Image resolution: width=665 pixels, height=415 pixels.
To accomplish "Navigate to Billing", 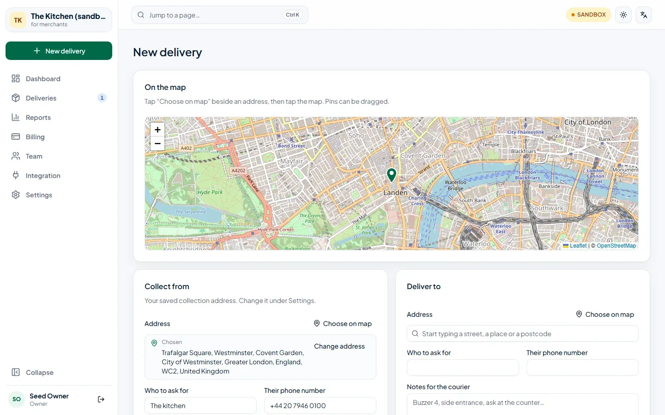I will point(59,137).
